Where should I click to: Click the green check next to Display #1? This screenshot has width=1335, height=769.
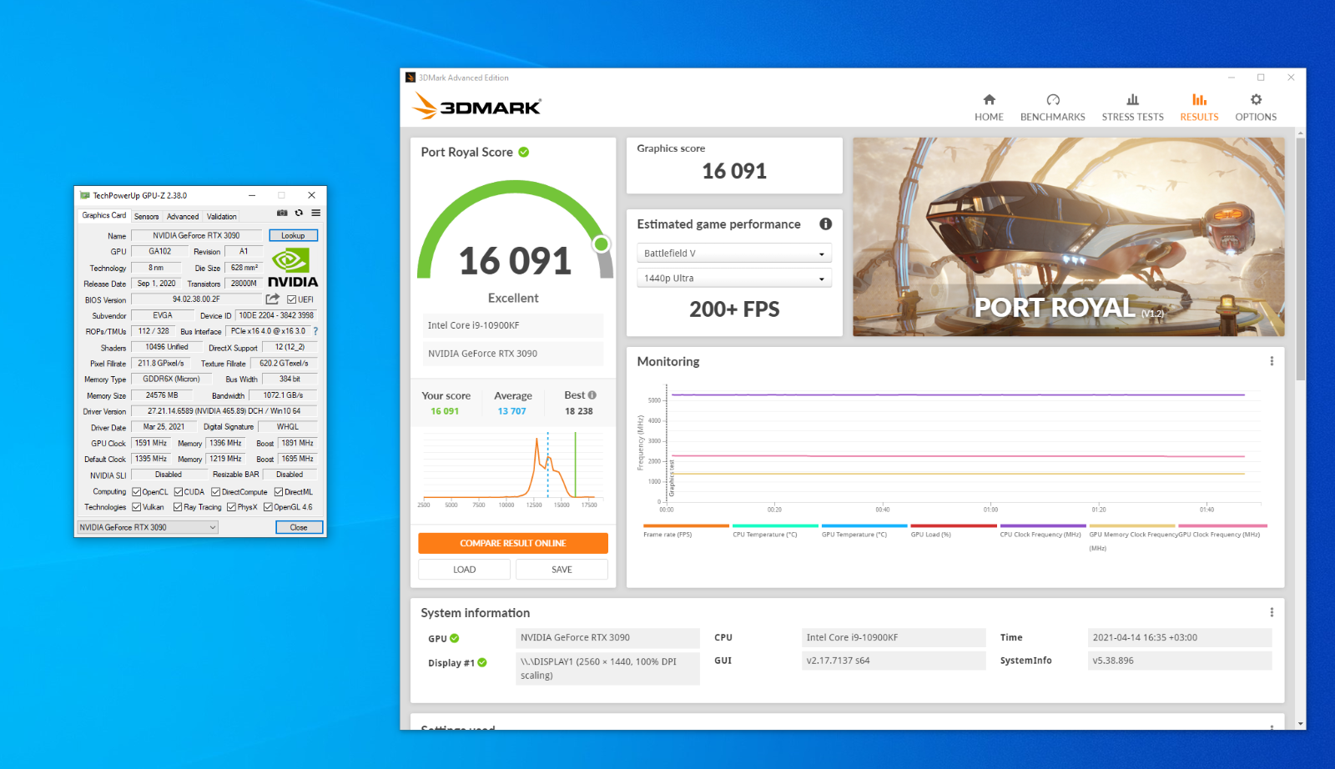pyautogui.click(x=482, y=662)
